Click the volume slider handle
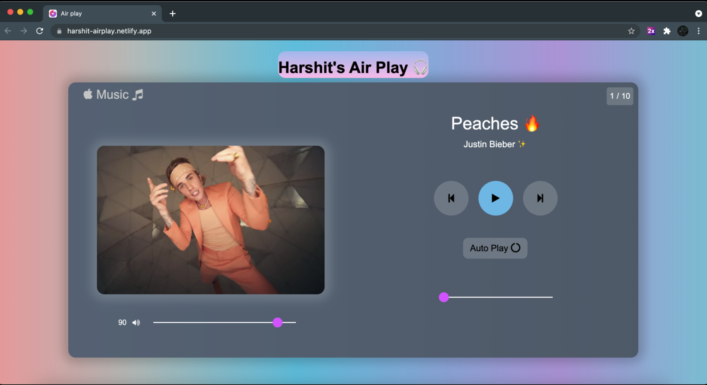 pyautogui.click(x=278, y=322)
